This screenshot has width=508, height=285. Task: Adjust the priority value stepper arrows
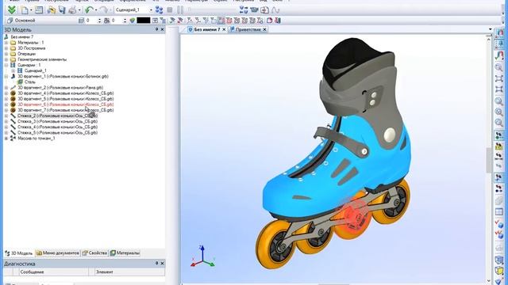point(125,21)
